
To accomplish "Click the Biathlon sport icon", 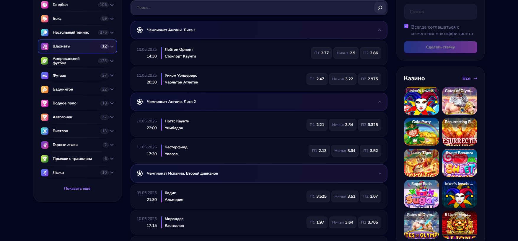I will click(45, 131).
